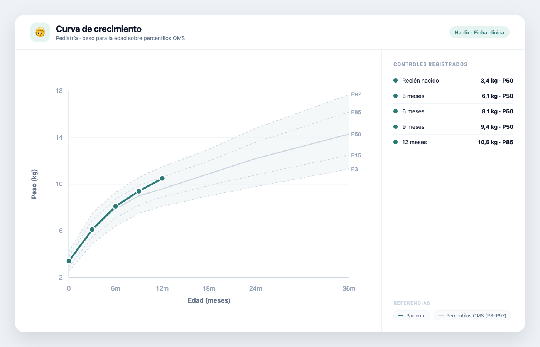The width and height of the screenshot is (540, 347).
Task: Click the baby face icon in header
Action: (40, 32)
